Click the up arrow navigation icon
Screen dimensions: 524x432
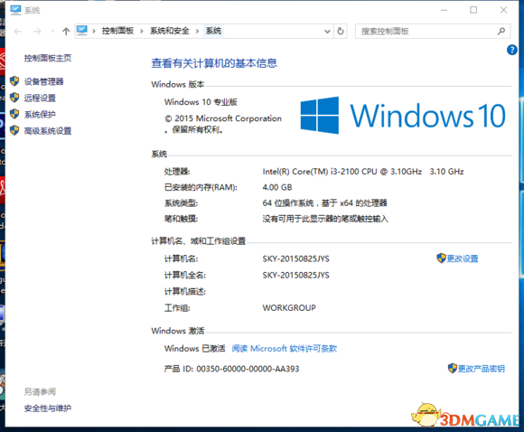click(66, 32)
